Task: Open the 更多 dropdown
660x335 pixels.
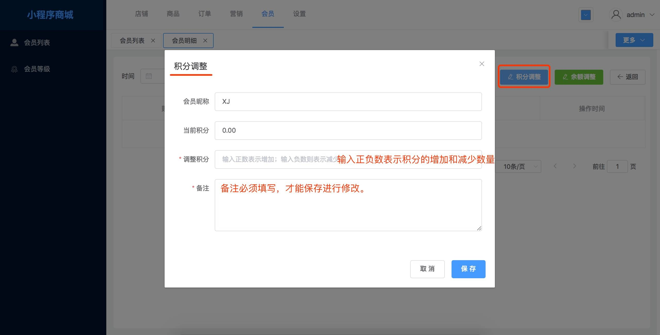Action: pyautogui.click(x=634, y=40)
